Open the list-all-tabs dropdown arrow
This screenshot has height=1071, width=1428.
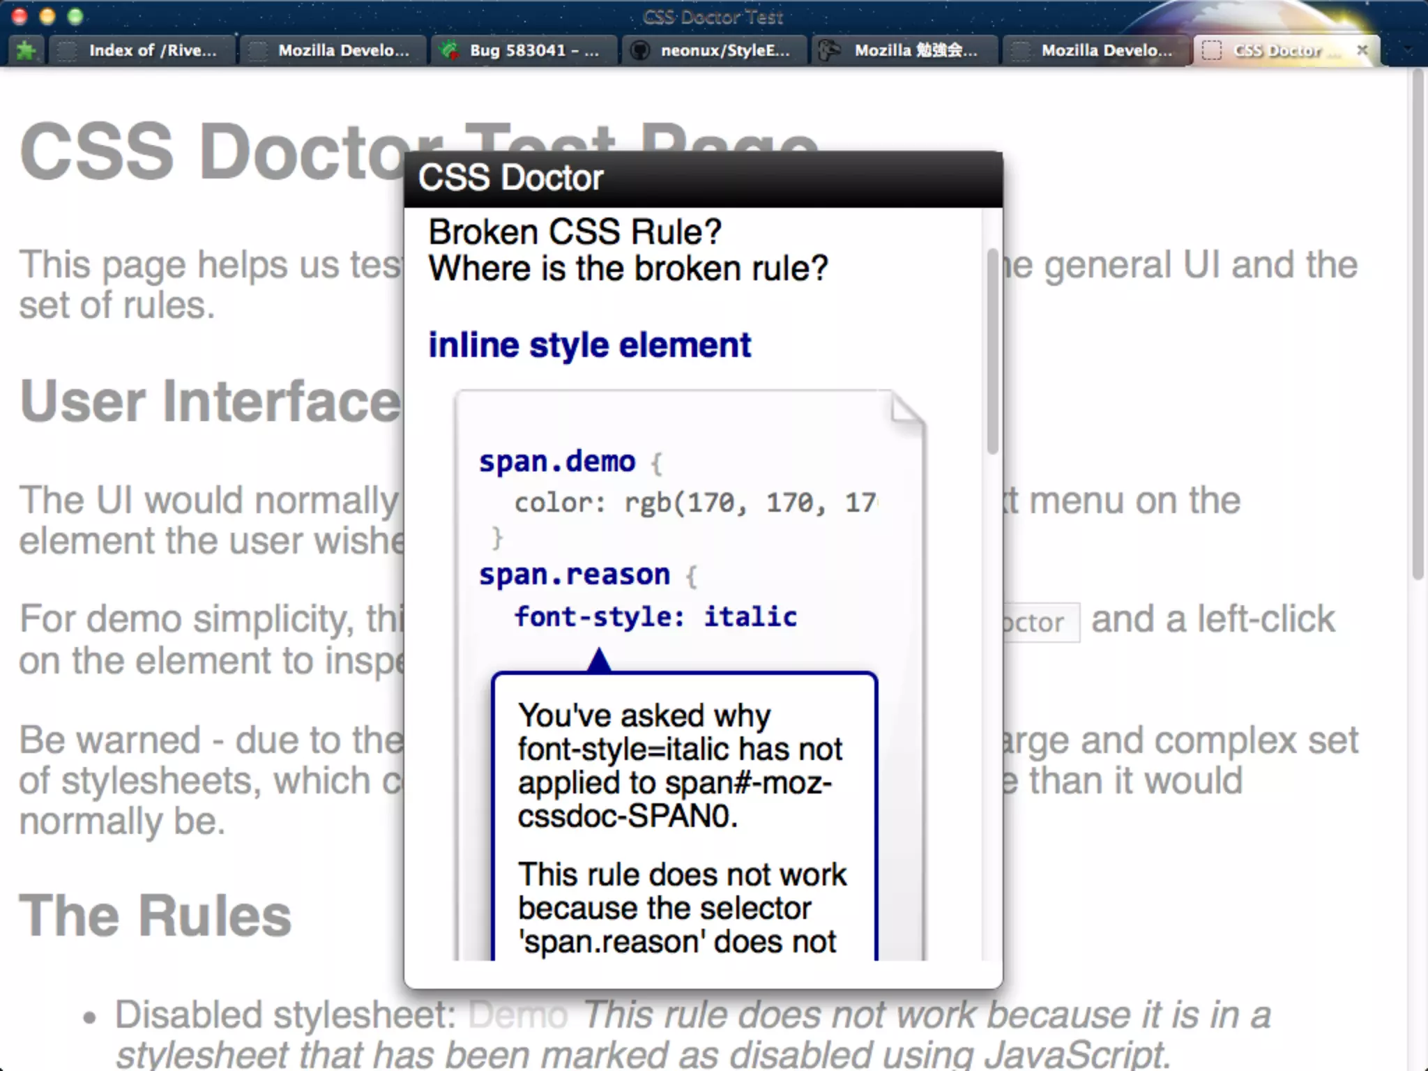(x=1408, y=50)
